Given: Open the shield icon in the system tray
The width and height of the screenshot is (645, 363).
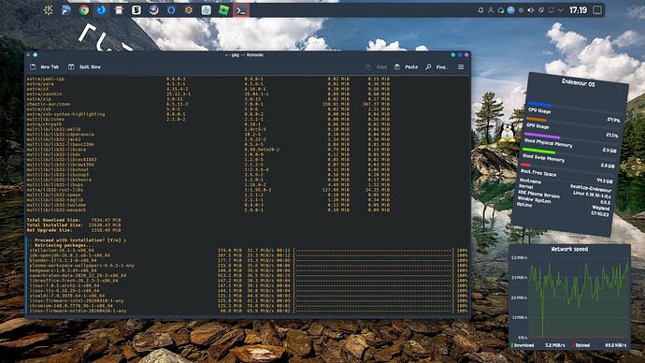Looking at the screenshot, I should coord(540,10).
